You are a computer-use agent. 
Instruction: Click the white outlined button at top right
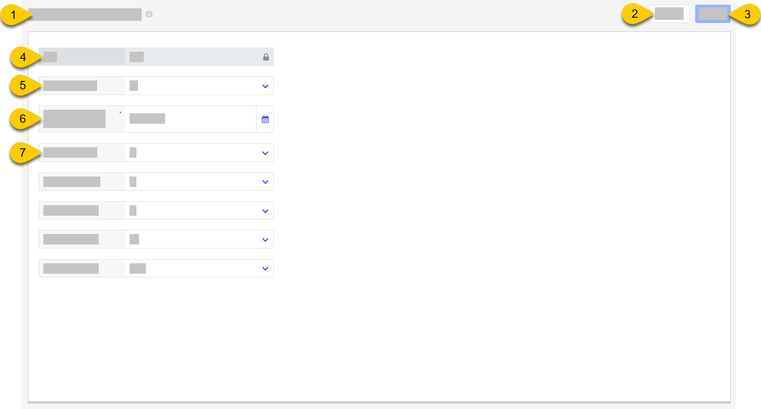click(670, 14)
